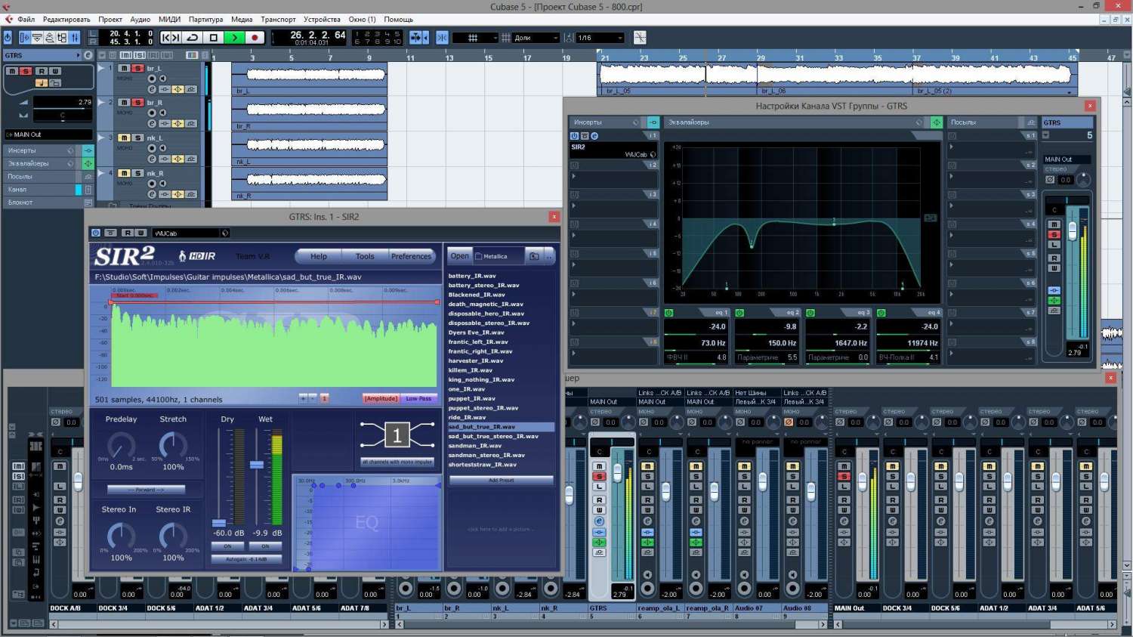The height and width of the screenshot is (637, 1133).
Task: Open the Устройства menu
Action: [x=322, y=20]
